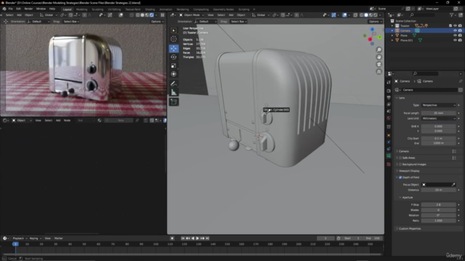Open the timeline Playback popover
This screenshot has height=261, width=465.
20,239
